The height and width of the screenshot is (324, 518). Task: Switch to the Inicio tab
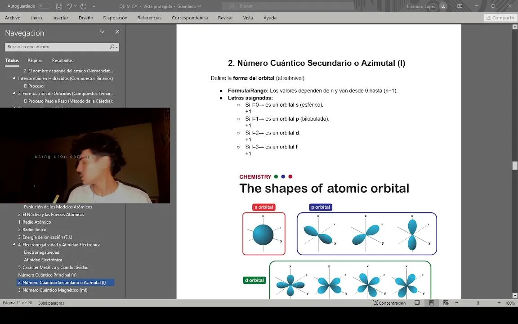click(x=37, y=18)
